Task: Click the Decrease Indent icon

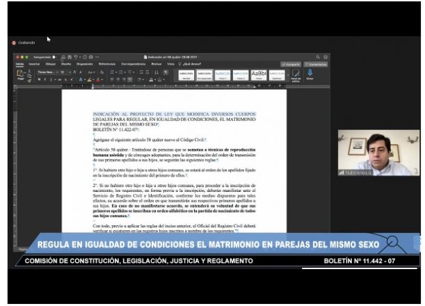Action: click(141, 72)
